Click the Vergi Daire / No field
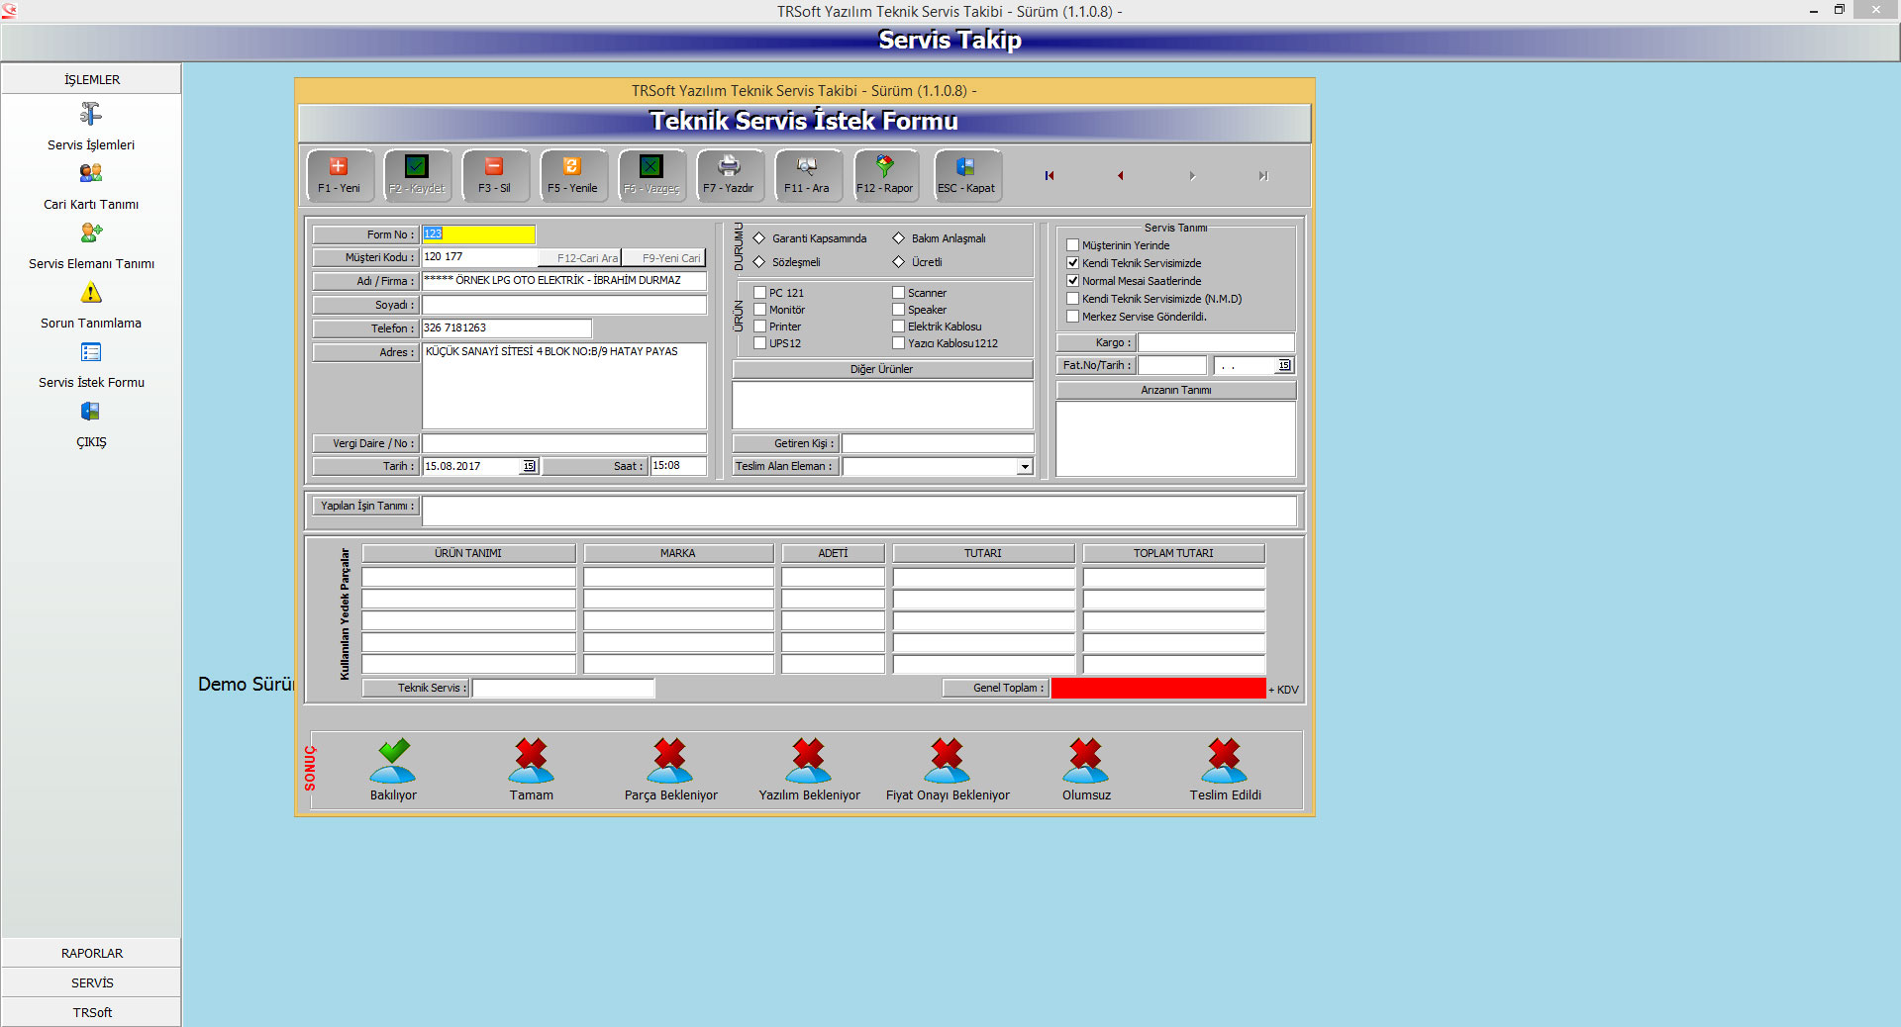Viewport: 1901px width, 1027px height. [564, 443]
